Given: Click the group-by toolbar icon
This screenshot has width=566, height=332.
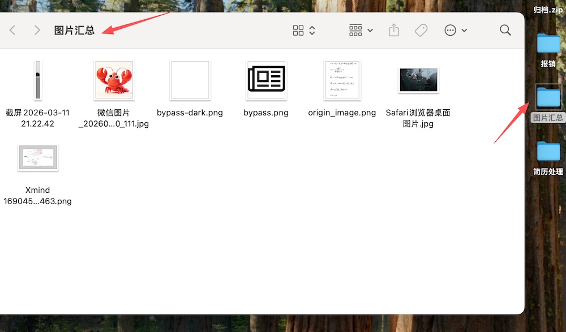Looking at the screenshot, I should [355, 30].
